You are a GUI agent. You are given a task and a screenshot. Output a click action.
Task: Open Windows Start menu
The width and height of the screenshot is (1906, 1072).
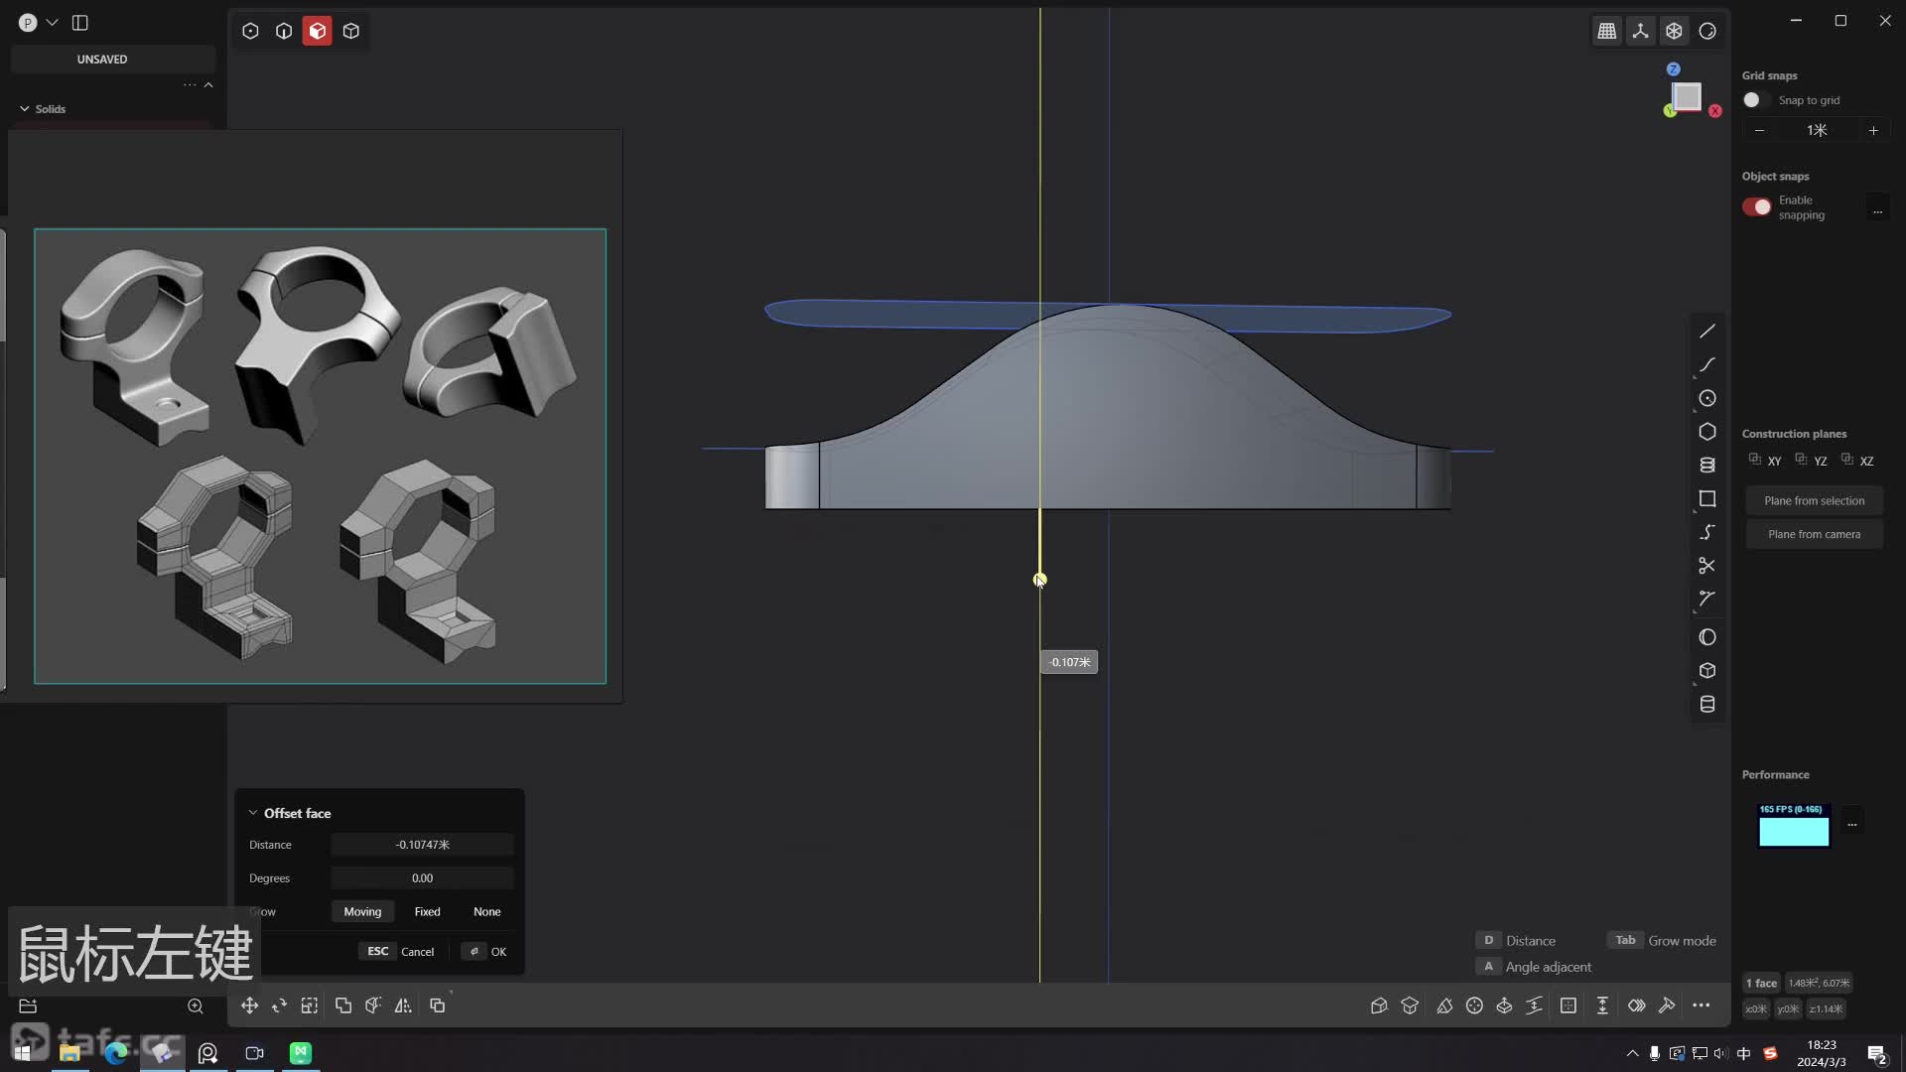click(22, 1053)
